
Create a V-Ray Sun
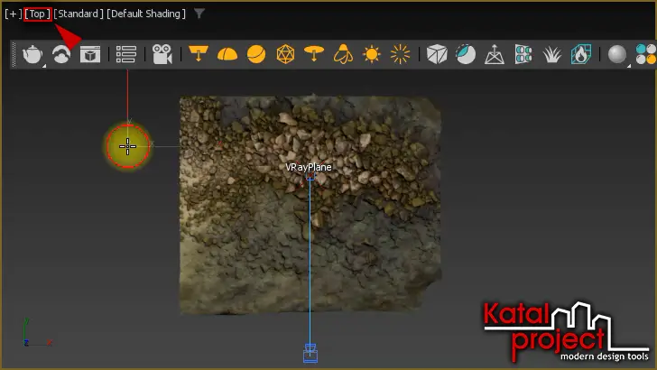coord(371,54)
